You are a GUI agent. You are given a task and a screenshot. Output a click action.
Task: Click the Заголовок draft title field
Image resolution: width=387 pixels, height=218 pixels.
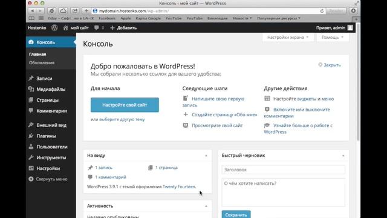(284, 170)
